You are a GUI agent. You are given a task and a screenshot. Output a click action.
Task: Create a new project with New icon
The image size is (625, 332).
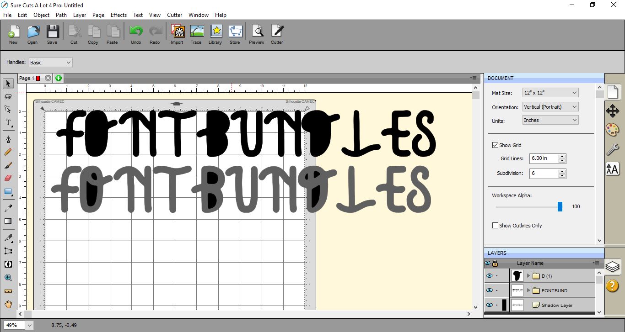13,34
